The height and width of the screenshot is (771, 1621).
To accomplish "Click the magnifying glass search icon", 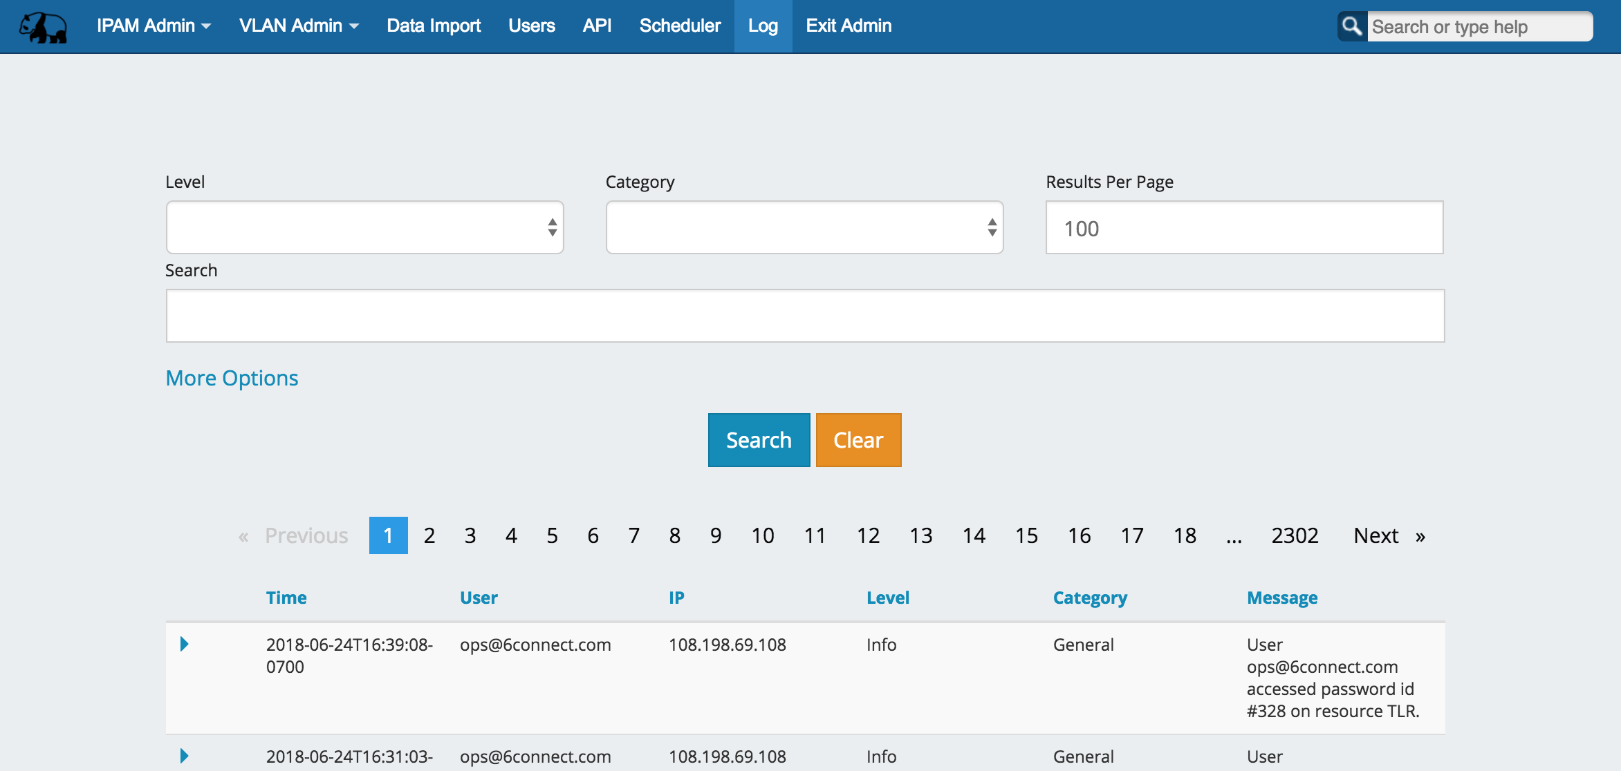I will point(1351,26).
